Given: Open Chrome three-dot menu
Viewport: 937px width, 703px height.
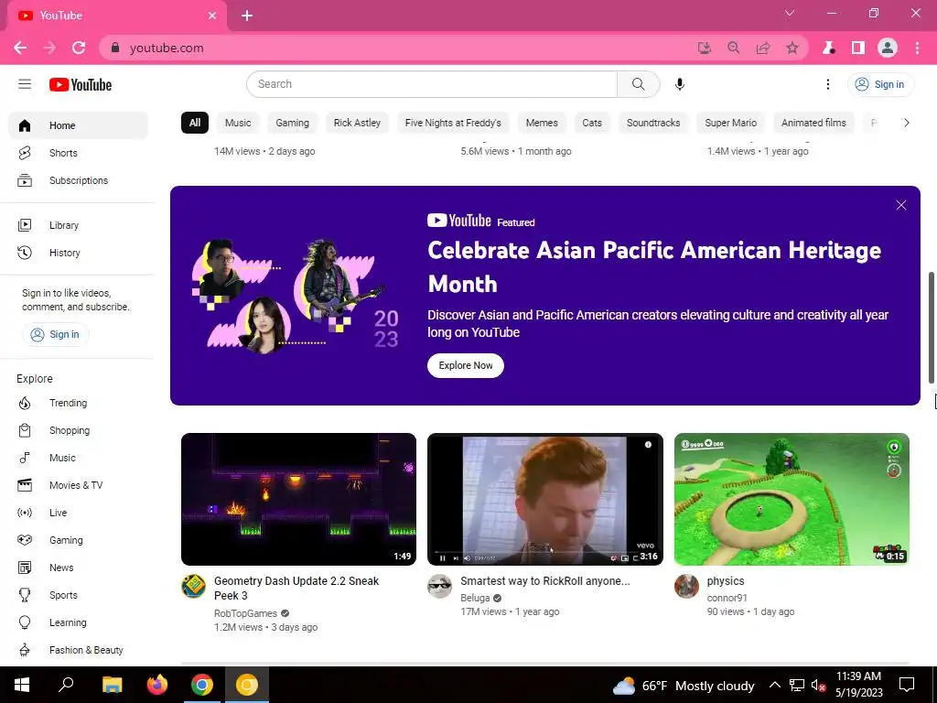Looking at the screenshot, I should [x=917, y=48].
